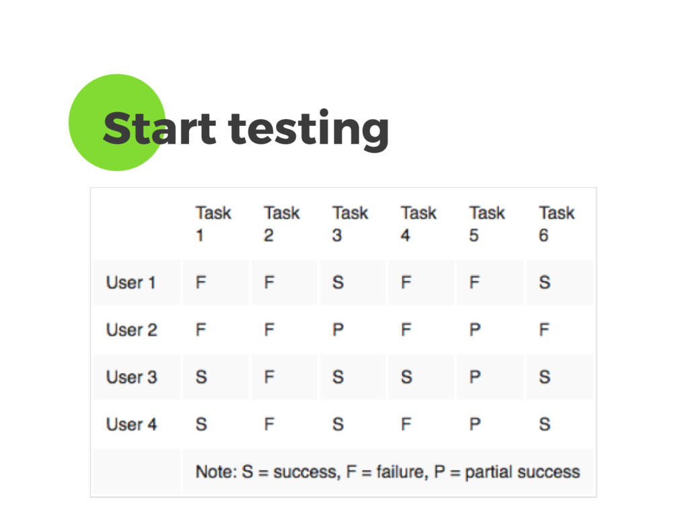689x517 pixels.
Task: Click User 4's Task 2 result cell
Action: pyautogui.click(x=269, y=425)
